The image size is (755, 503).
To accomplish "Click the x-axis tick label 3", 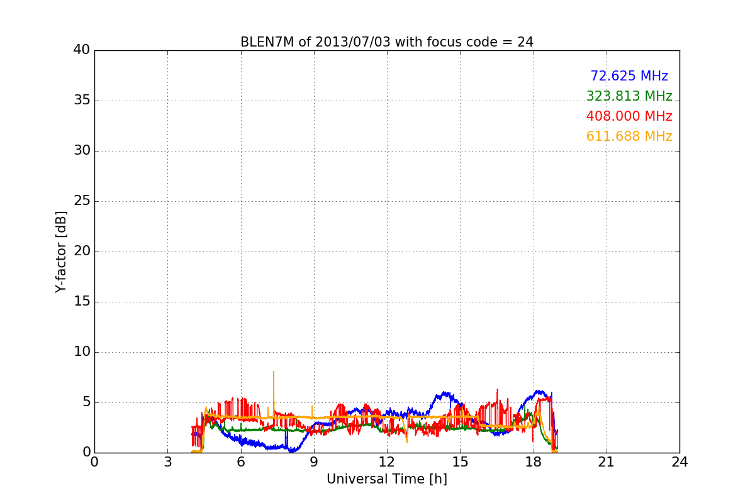I will 167,462.
